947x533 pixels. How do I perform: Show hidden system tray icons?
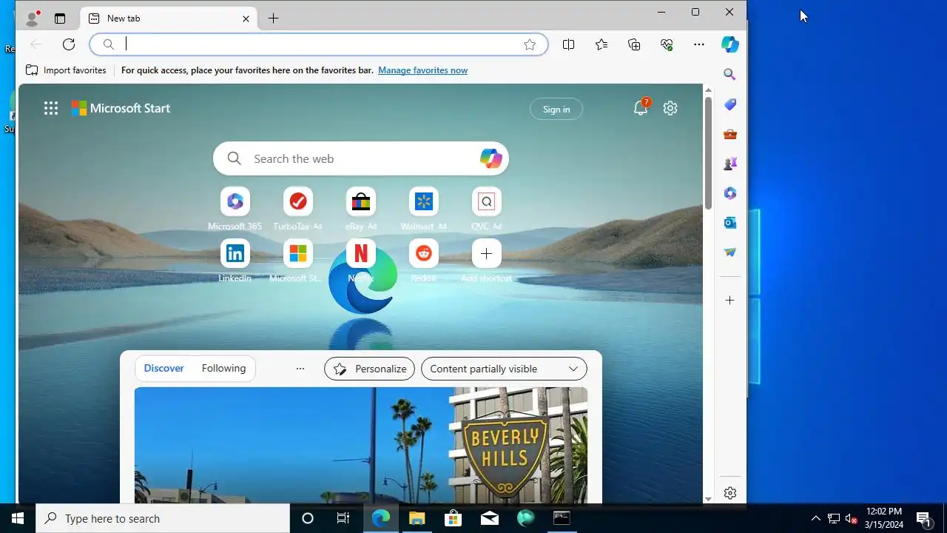(815, 518)
